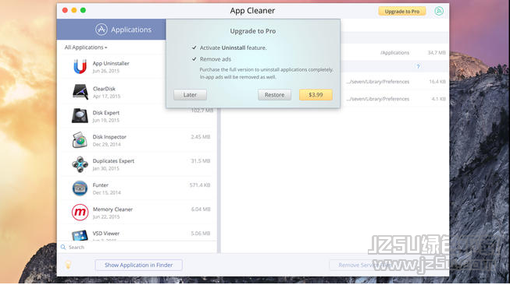Select the Funter entry
The width and height of the screenshot is (510, 285).
(x=137, y=188)
